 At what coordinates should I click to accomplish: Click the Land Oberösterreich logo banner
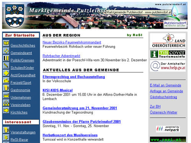[x=168, y=41]
